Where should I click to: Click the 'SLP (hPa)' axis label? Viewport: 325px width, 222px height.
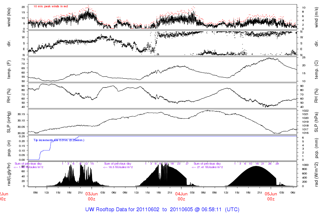[316, 122]
